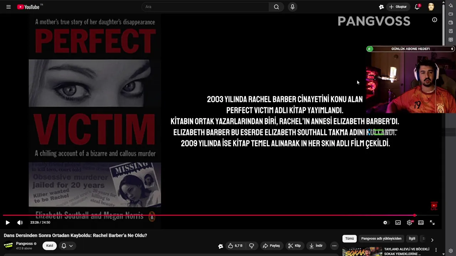Click the 23:26 / 24:50 time display

pos(40,223)
